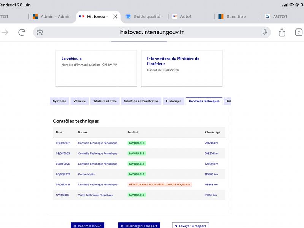This screenshot has height=228, width=304.
Task: Tap the share icon in the toolbar
Action: [x=282, y=32]
